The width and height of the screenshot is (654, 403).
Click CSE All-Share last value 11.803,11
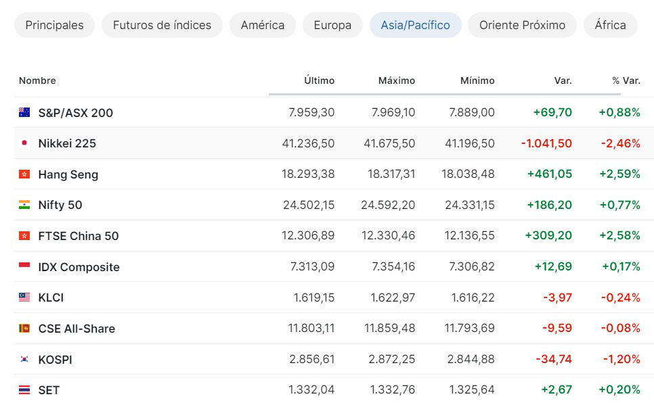click(311, 328)
